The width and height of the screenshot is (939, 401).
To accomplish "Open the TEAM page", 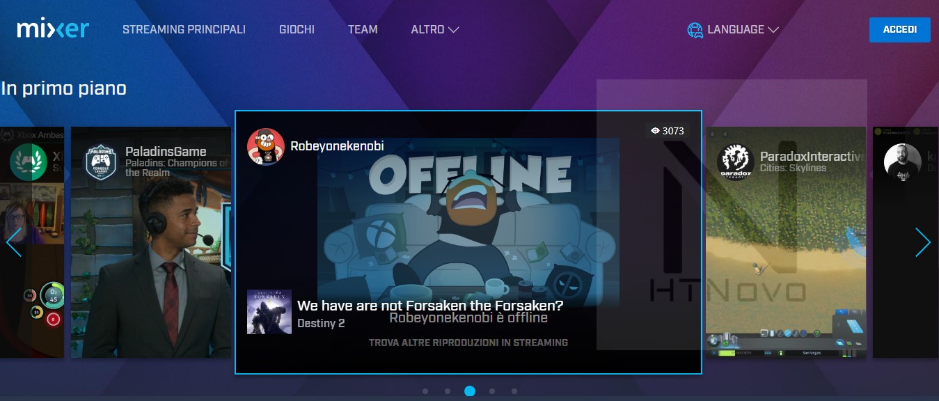I will (x=363, y=29).
